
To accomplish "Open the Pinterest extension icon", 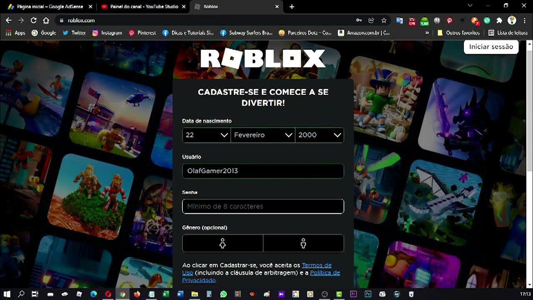I will 449,20.
